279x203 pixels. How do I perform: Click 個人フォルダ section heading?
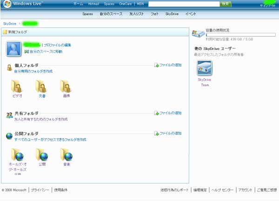pos(27,65)
